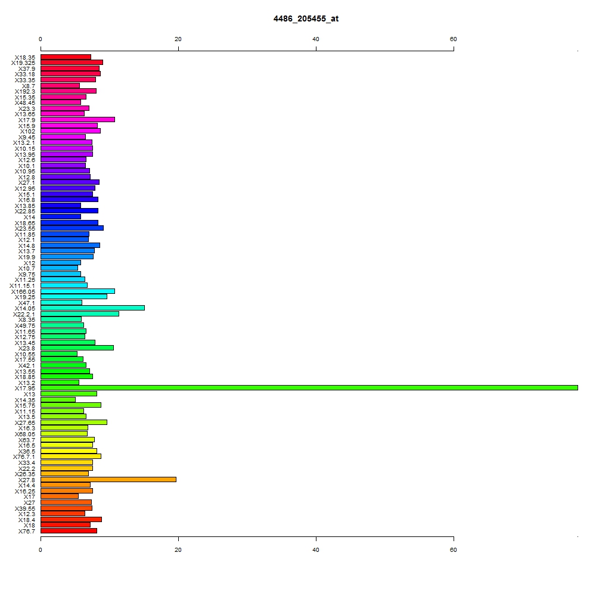Select the X48.45 row label
Image resolution: width=596 pixels, height=596 pixels.
pyautogui.click(x=24, y=103)
